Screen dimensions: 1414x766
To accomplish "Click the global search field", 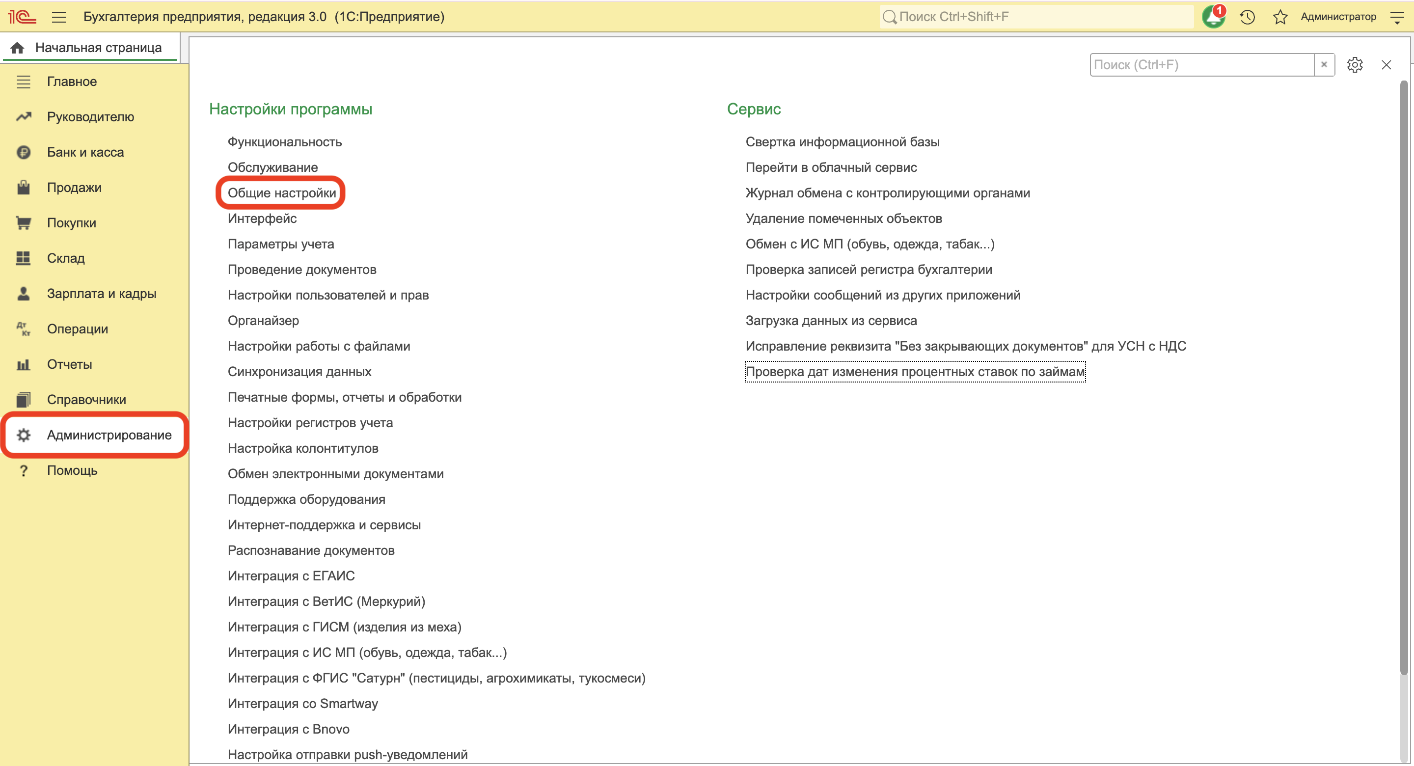I will click(x=1037, y=17).
